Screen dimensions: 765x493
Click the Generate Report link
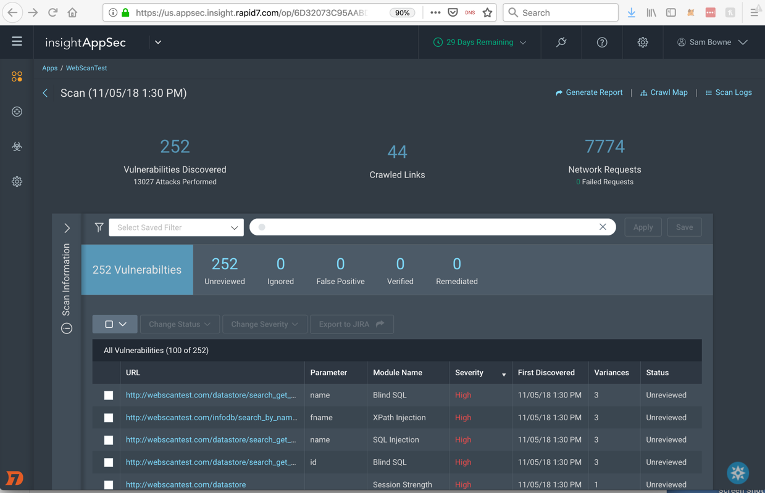click(589, 92)
